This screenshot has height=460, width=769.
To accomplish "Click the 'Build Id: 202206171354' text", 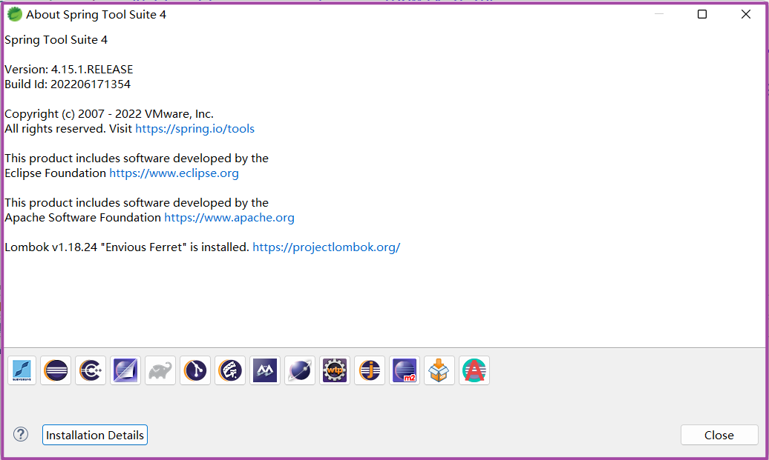I will click(x=68, y=84).
